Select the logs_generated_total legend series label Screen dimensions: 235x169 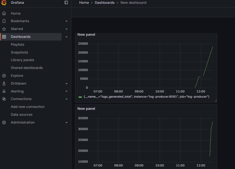[147, 97]
